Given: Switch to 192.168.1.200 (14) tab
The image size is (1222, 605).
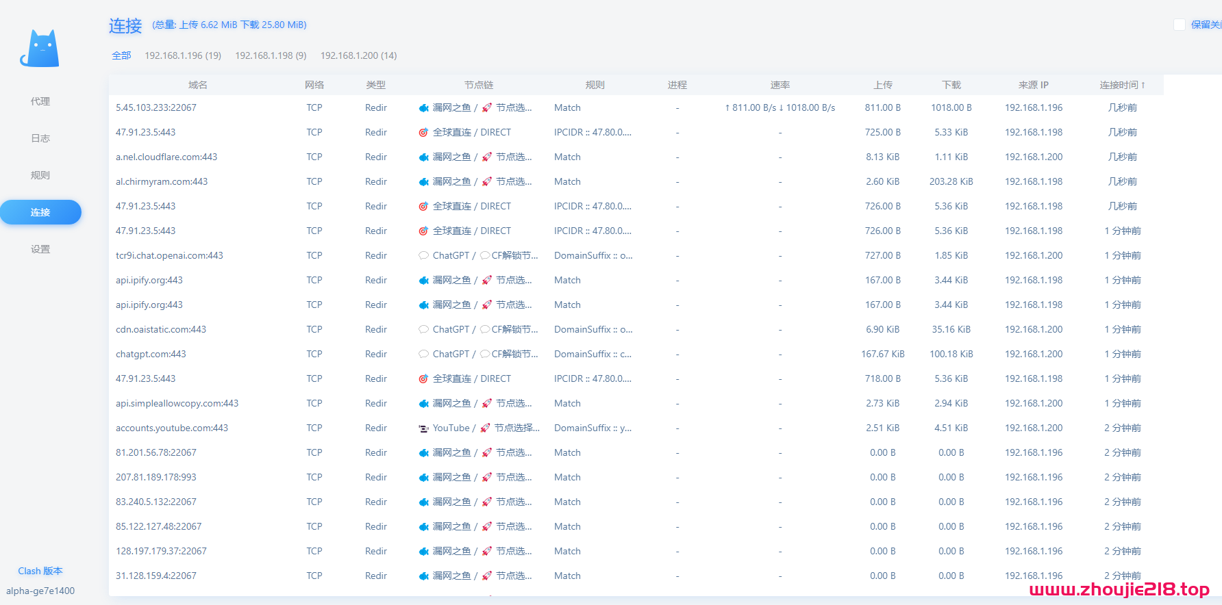Looking at the screenshot, I should click(x=358, y=55).
